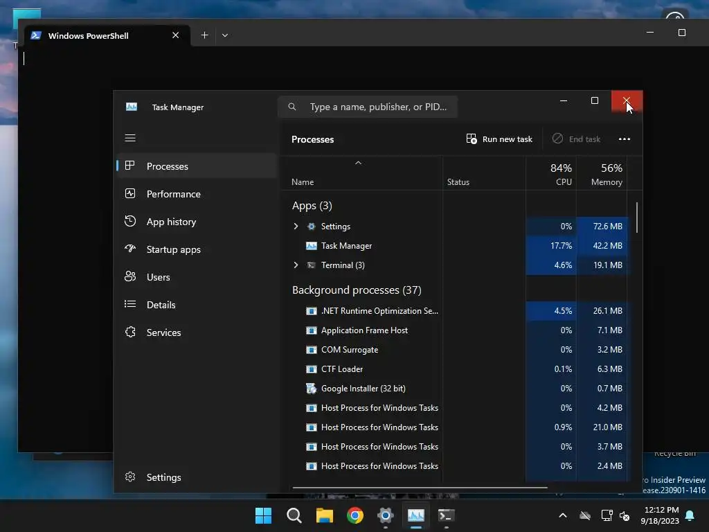Show hidden system tray icons
Image resolution: width=709 pixels, height=532 pixels.
click(x=563, y=515)
